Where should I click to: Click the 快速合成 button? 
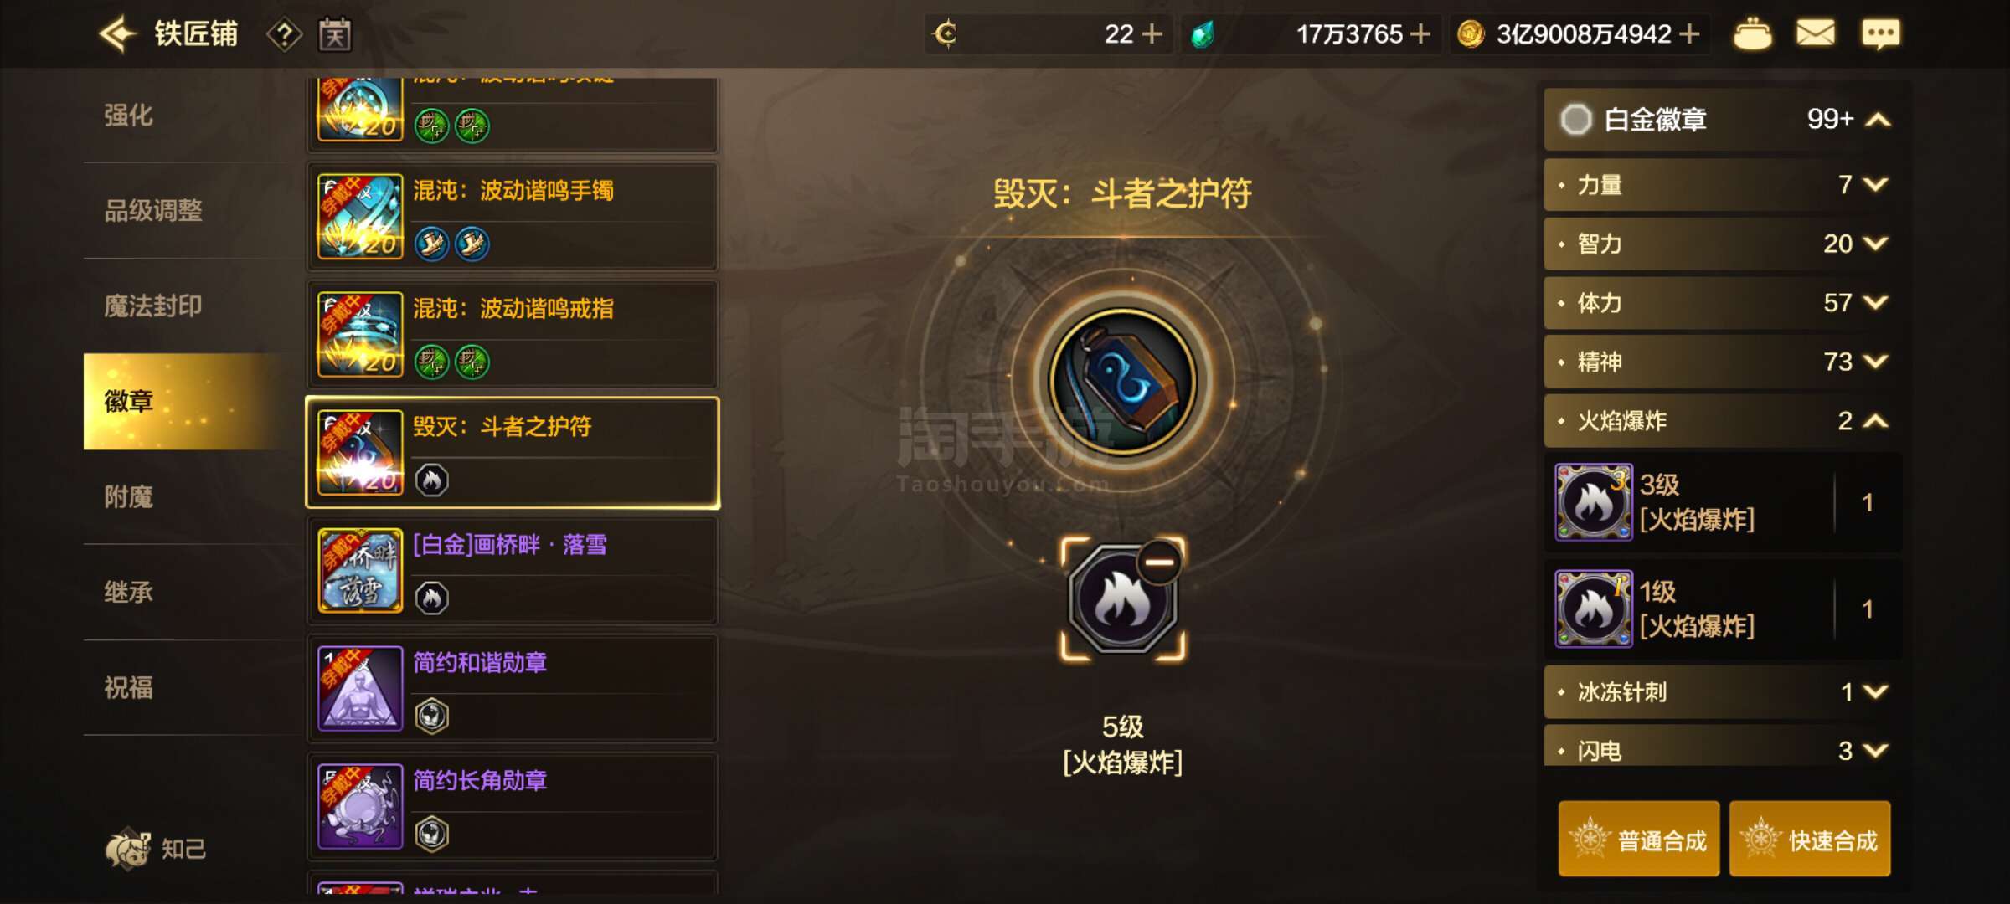1810,839
